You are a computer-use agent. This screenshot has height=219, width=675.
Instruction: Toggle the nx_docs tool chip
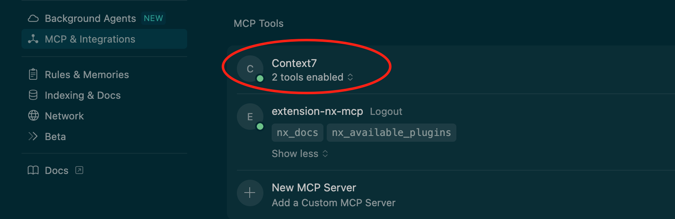[297, 133]
